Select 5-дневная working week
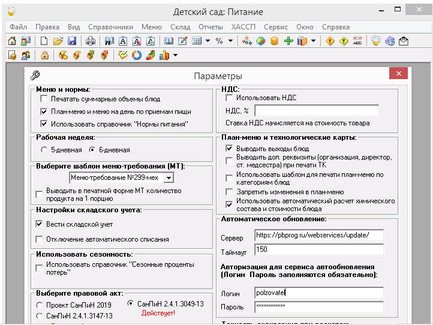Image resolution: width=433 pixels, height=325 pixels. pyautogui.click(x=44, y=150)
